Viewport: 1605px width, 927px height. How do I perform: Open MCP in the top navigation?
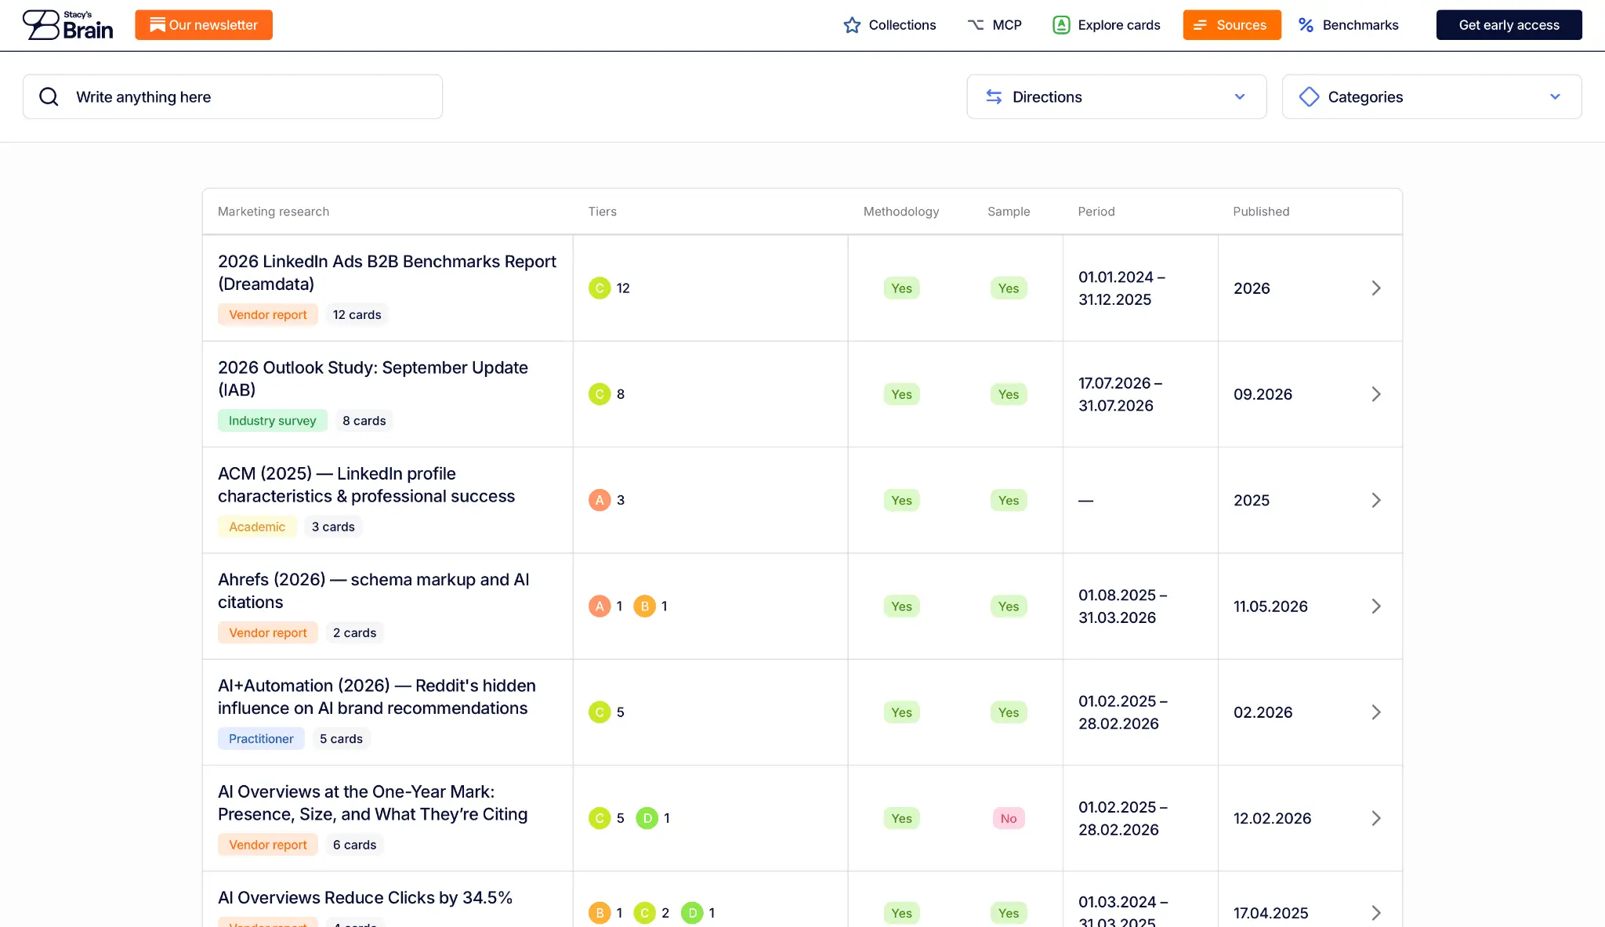click(995, 25)
